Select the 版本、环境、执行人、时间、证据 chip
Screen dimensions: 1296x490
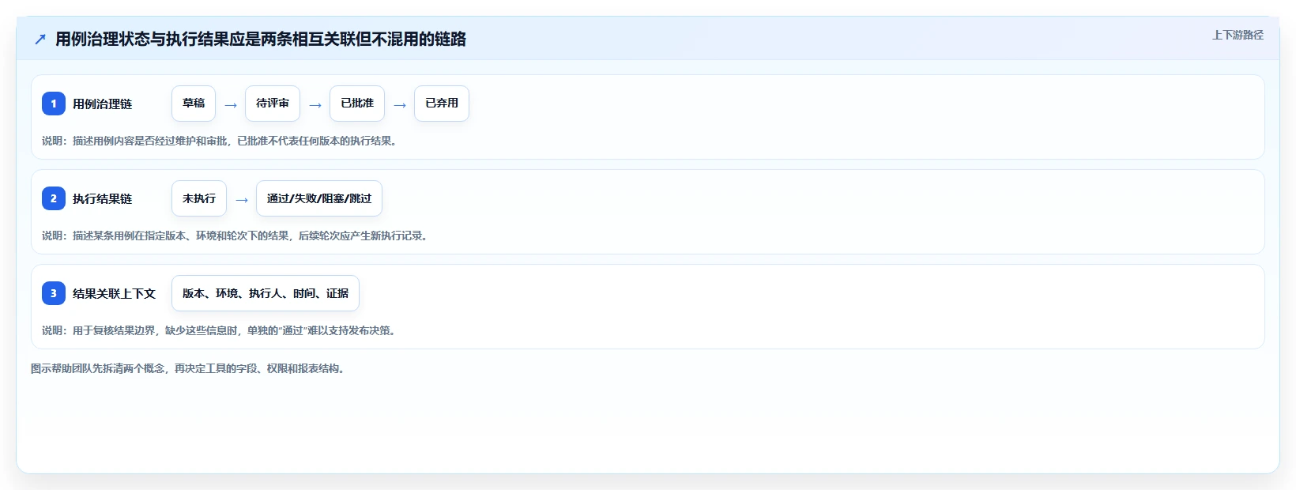pyautogui.click(x=266, y=293)
